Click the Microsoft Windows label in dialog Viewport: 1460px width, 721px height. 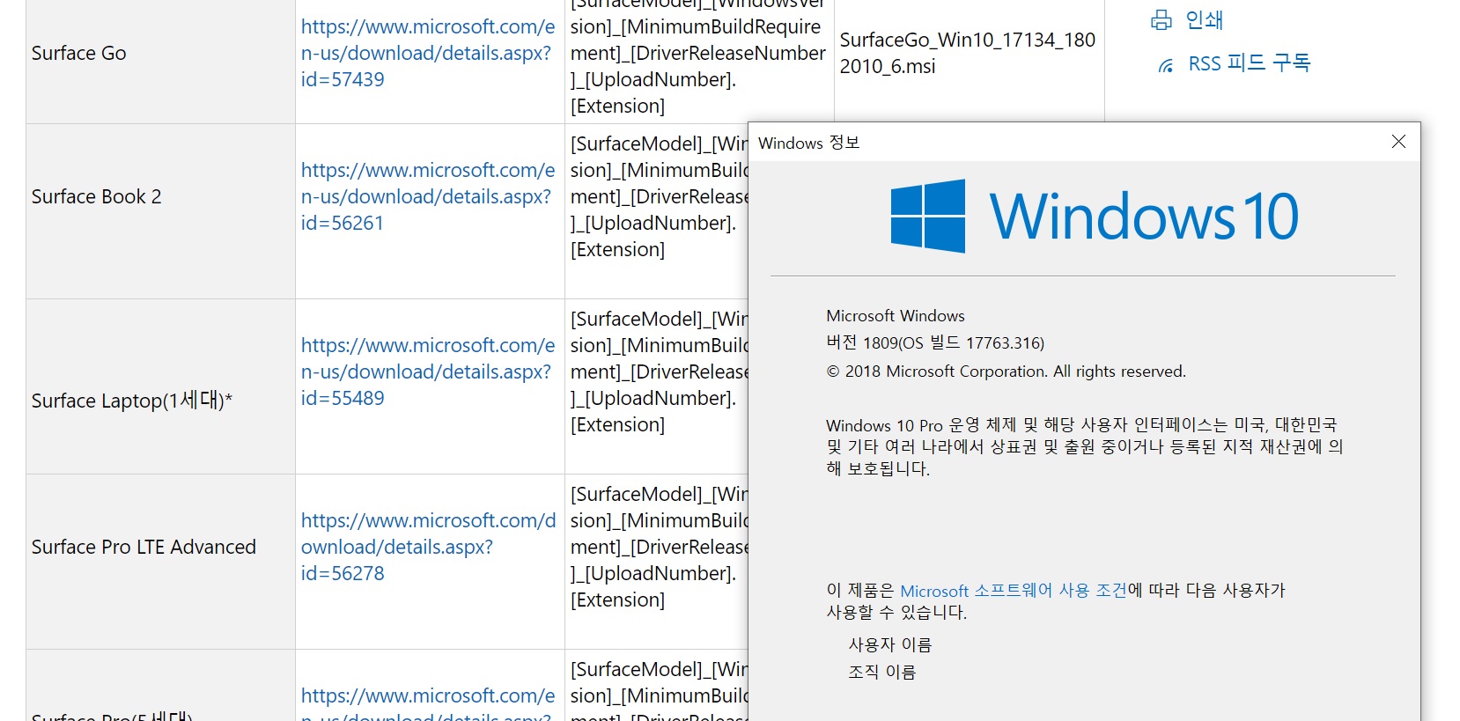pos(896,316)
